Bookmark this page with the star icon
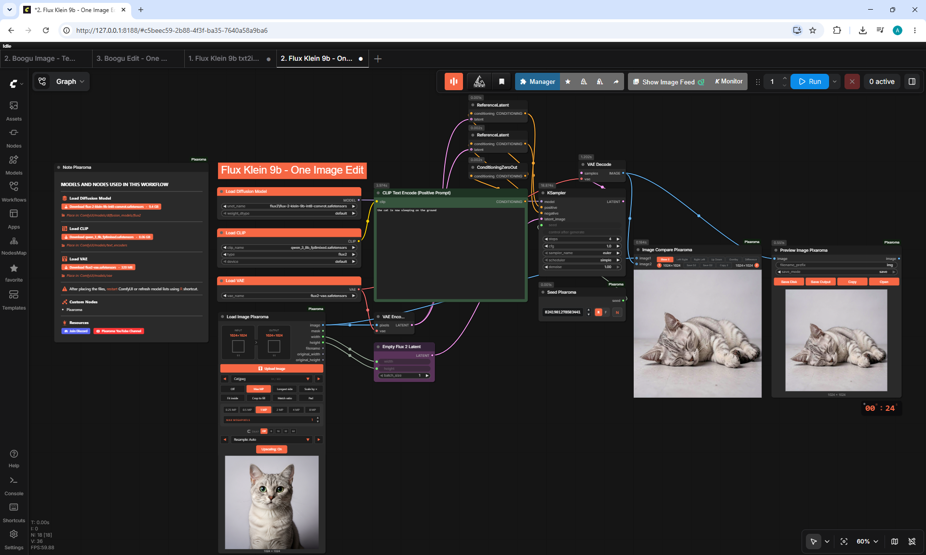Screen dimensions: 926x555 [813, 30]
